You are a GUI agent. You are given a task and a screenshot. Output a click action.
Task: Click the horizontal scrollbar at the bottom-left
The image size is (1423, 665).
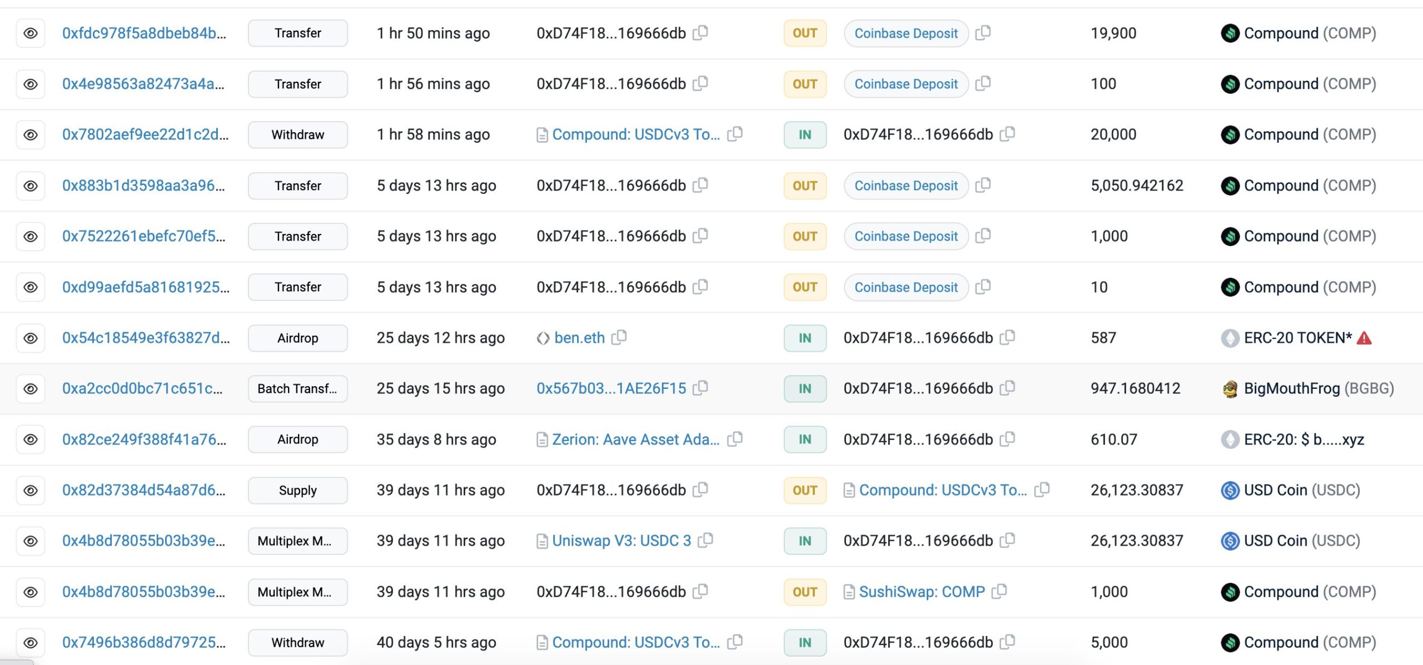pyautogui.click(x=17, y=662)
